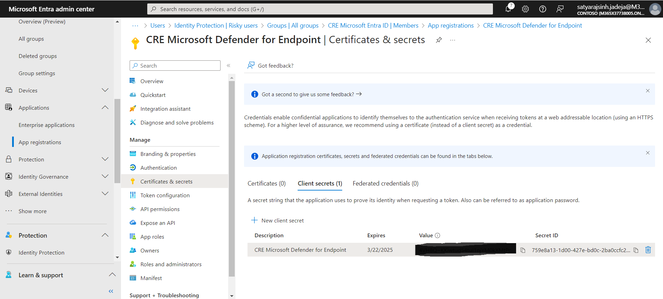Expand collapsed breadcrumb ellipsis
Viewport: 663px width, 299px height.
(135, 26)
